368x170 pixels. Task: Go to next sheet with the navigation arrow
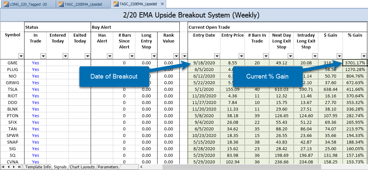tap(14, 167)
